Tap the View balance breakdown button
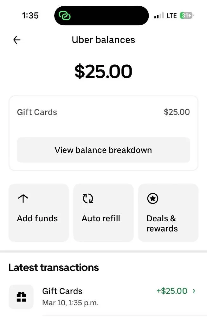The height and width of the screenshot is (317, 207). (x=103, y=150)
